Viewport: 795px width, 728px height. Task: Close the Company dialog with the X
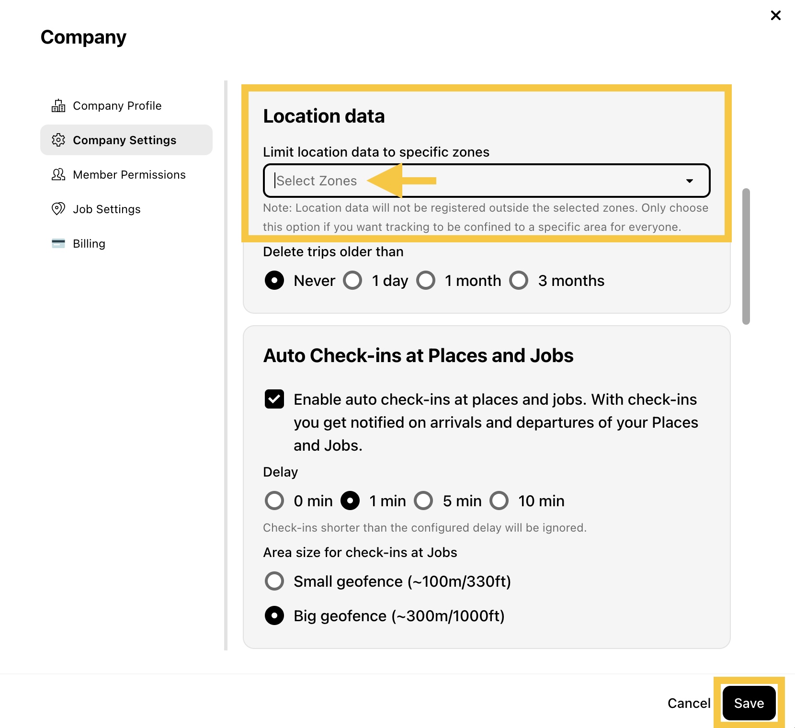click(x=776, y=15)
